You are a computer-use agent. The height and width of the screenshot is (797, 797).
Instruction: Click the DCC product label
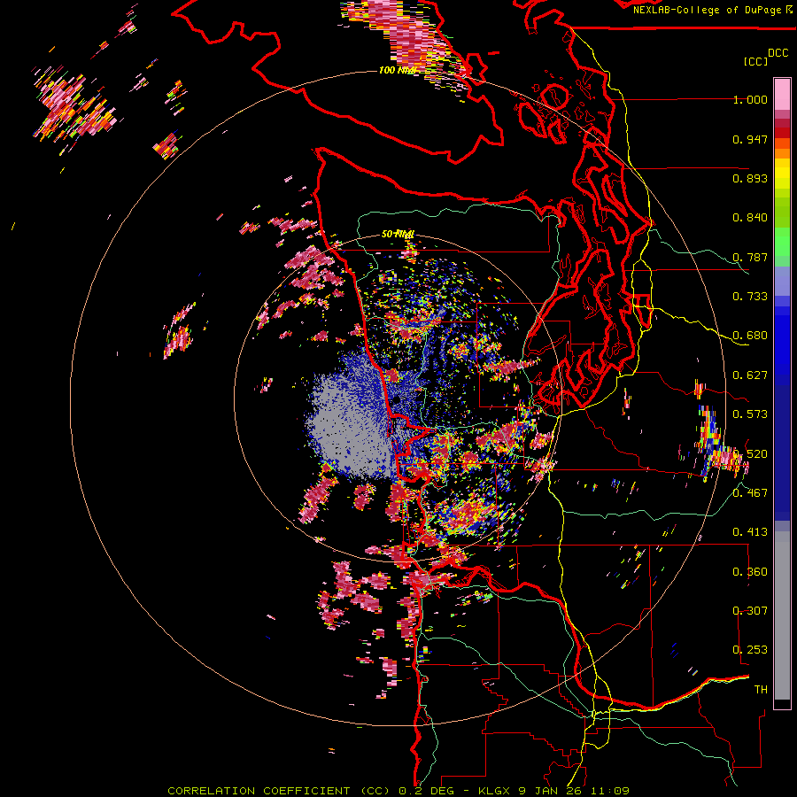[778, 53]
